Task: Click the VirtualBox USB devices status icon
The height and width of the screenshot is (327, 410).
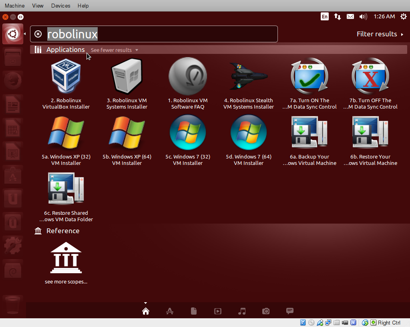Action: coord(320,323)
